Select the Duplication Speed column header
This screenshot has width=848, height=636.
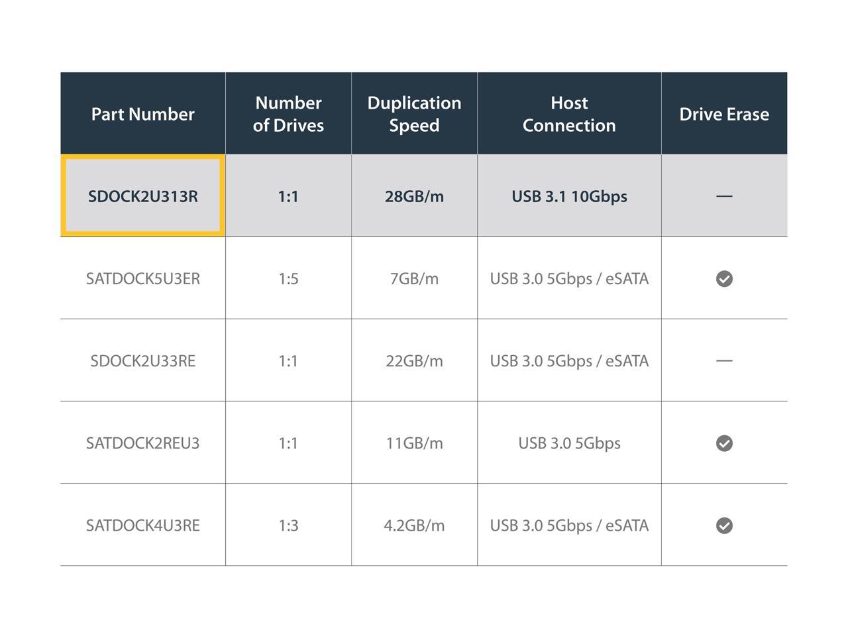pos(414,114)
